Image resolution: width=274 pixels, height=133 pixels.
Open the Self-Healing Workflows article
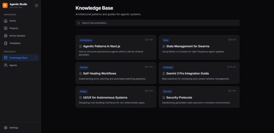tap(116, 73)
